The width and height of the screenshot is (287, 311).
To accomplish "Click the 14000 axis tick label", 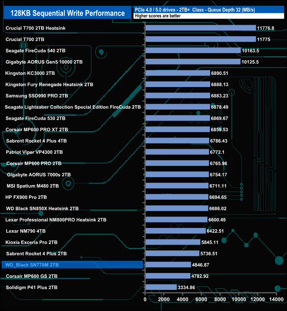I will point(276,300).
